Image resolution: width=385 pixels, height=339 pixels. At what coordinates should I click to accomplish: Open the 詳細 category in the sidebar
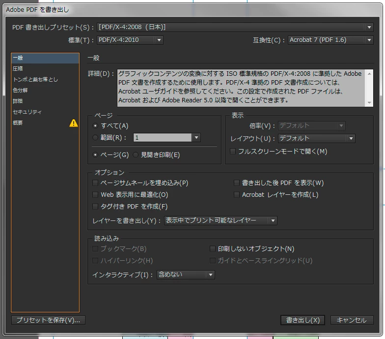pyautogui.click(x=45, y=101)
